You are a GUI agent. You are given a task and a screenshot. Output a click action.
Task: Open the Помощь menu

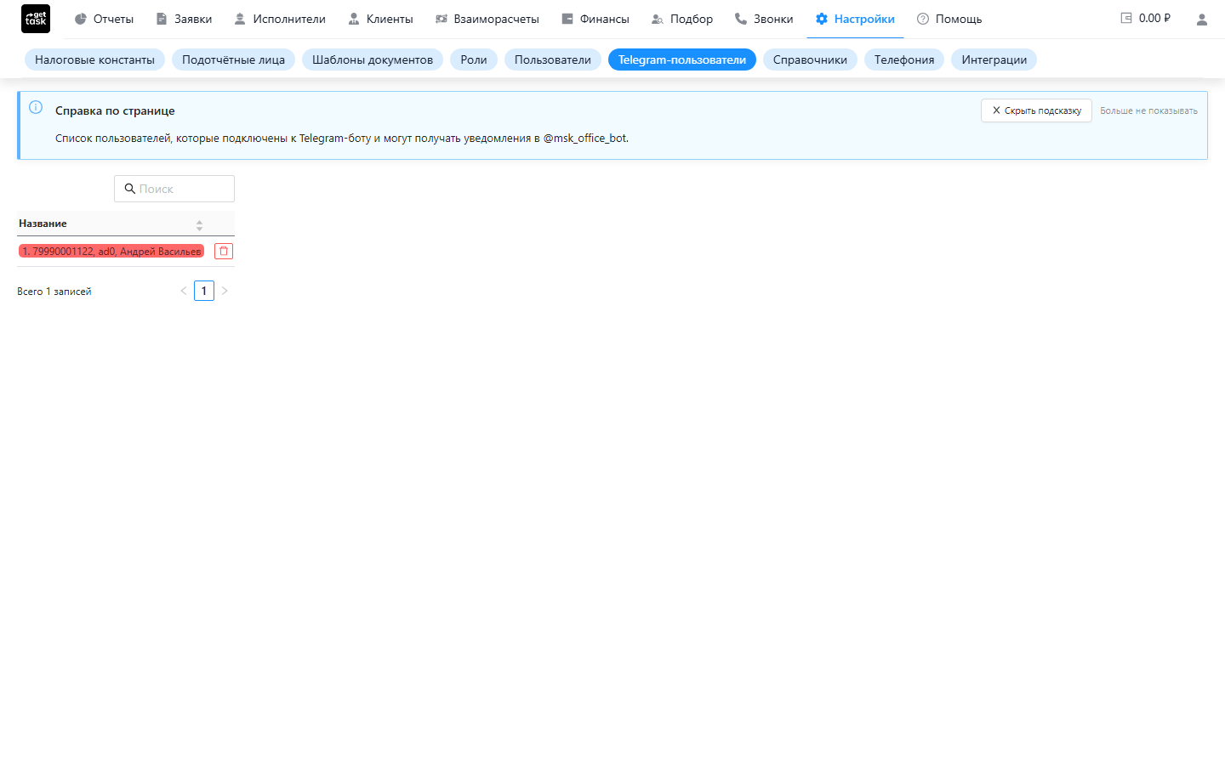pyautogui.click(x=949, y=19)
